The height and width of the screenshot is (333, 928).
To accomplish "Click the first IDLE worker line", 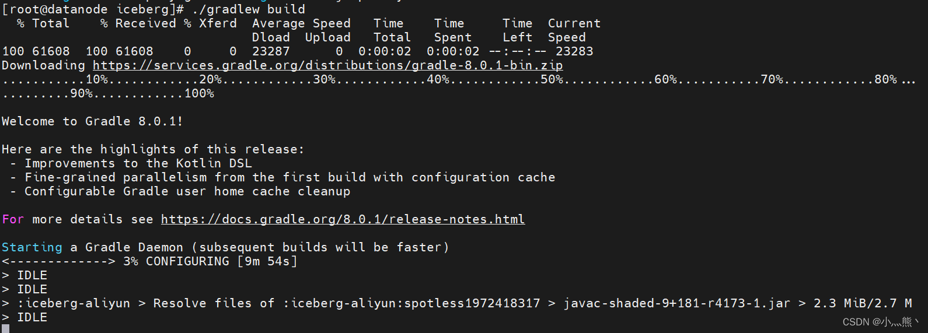I will 25,275.
